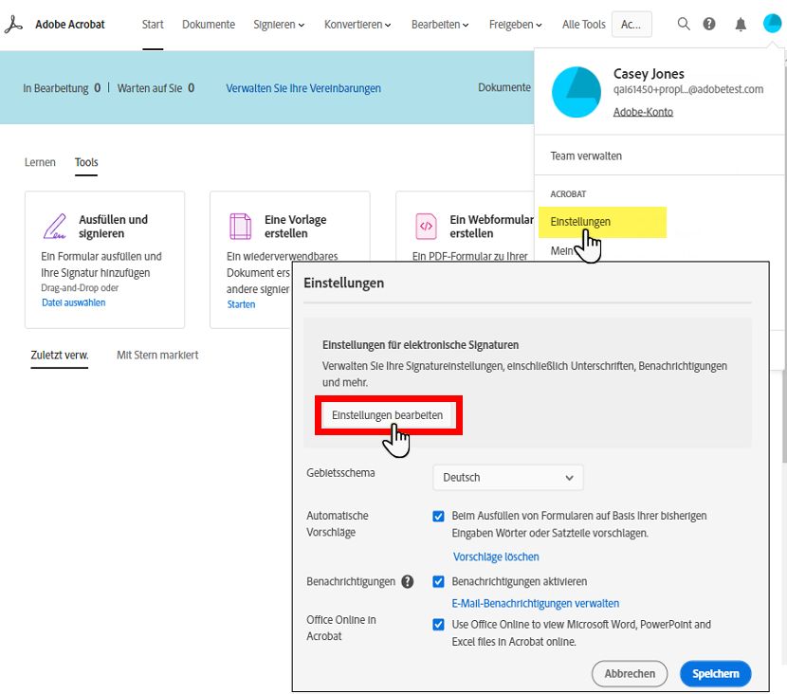
Task: Expand the Signieren menu
Action: [279, 25]
